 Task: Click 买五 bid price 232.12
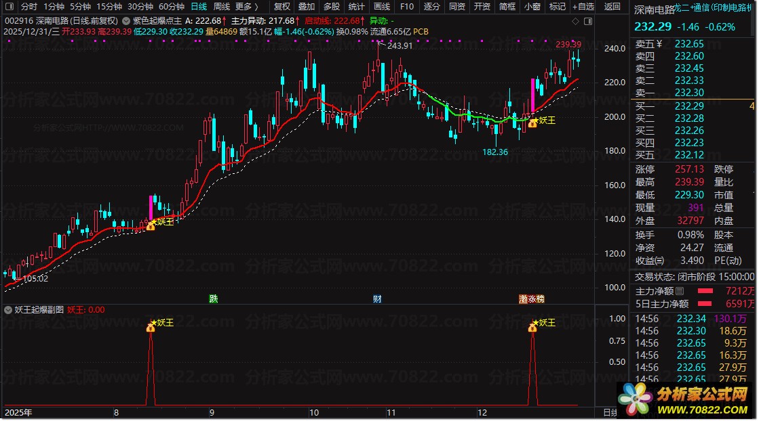689,155
